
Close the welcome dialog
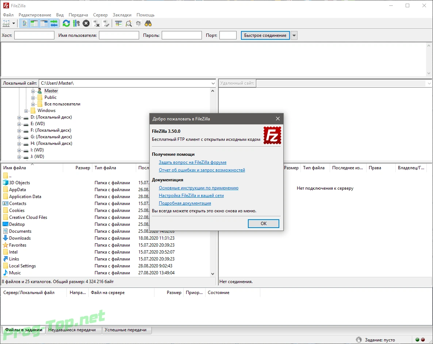tap(278, 119)
